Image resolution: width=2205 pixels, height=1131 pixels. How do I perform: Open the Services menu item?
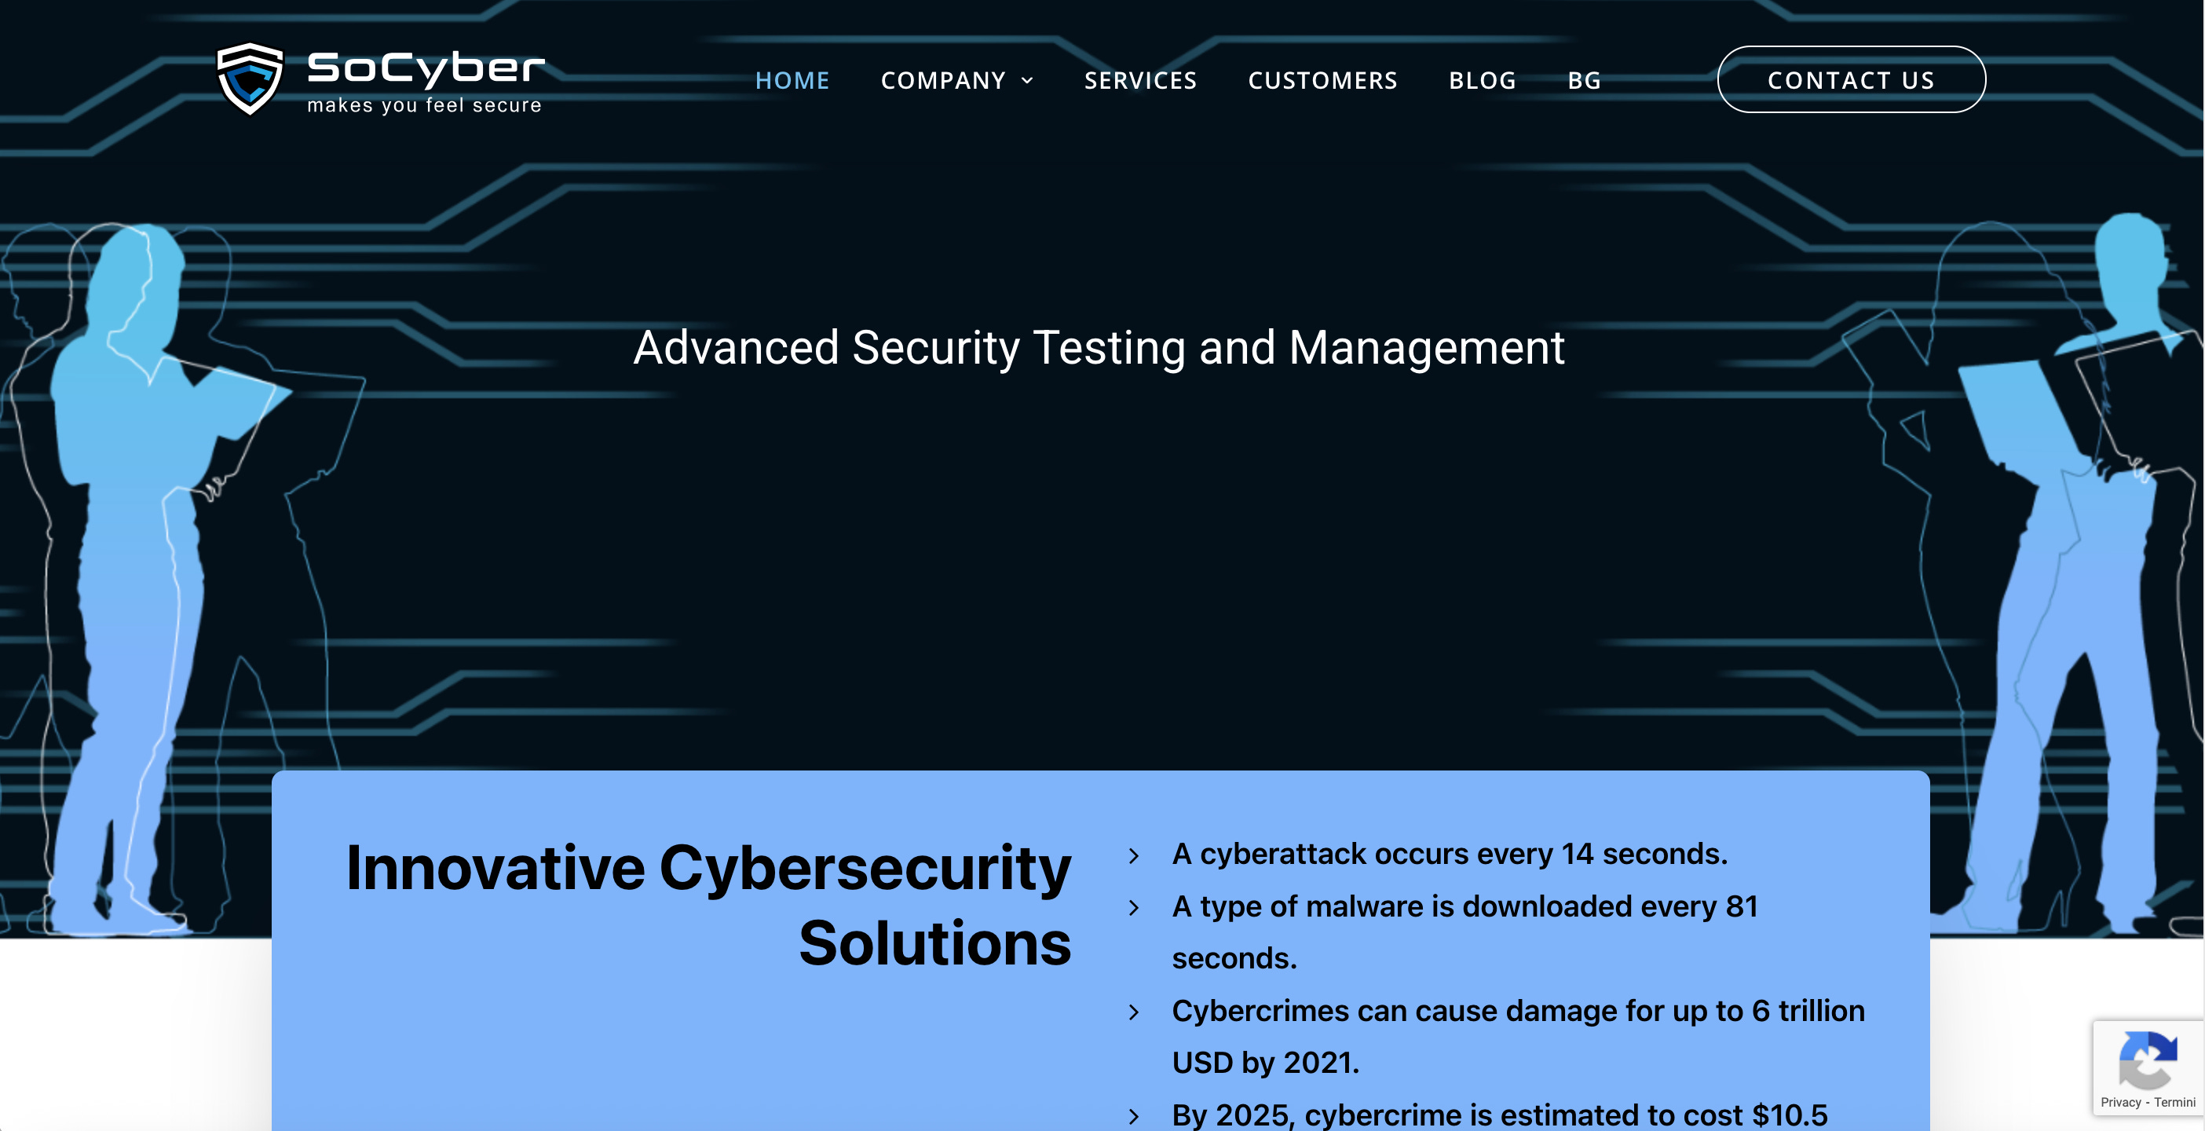pos(1140,80)
